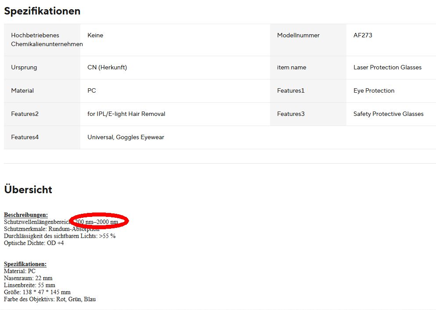Click the underlined 'Beschreibungen:' subheading
Image resolution: width=436 pixels, height=310 pixels.
click(x=26, y=215)
